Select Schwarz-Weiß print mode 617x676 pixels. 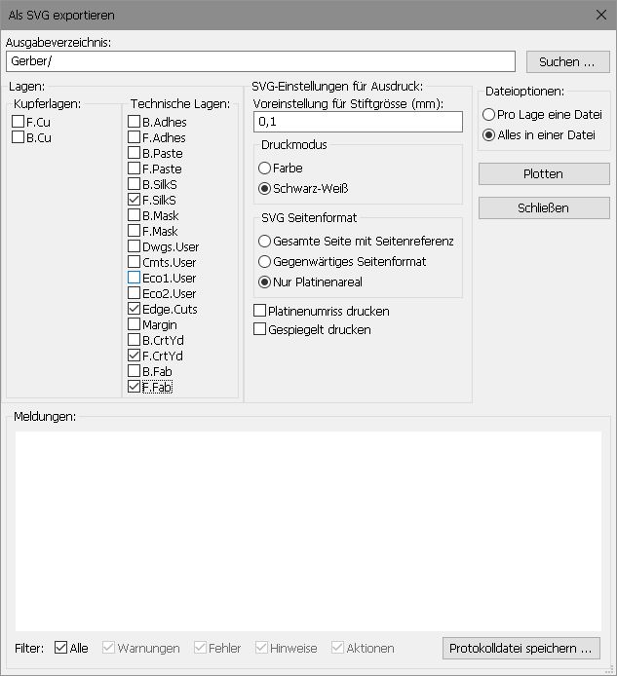264,188
